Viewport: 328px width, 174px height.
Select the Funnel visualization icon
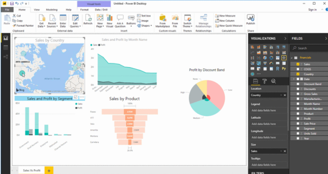[265, 63]
